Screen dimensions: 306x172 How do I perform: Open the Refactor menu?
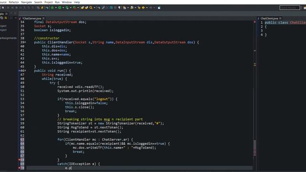coord(14,2)
